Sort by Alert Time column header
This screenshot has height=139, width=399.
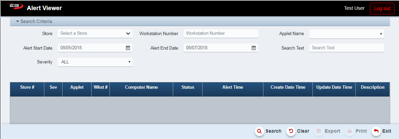click(x=233, y=87)
